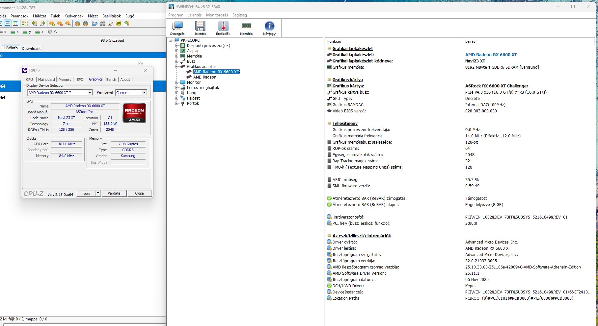The height and width of the screenshot is (326, 598).
Task: Expand the Monitor tree node
Action: point(177,82)
